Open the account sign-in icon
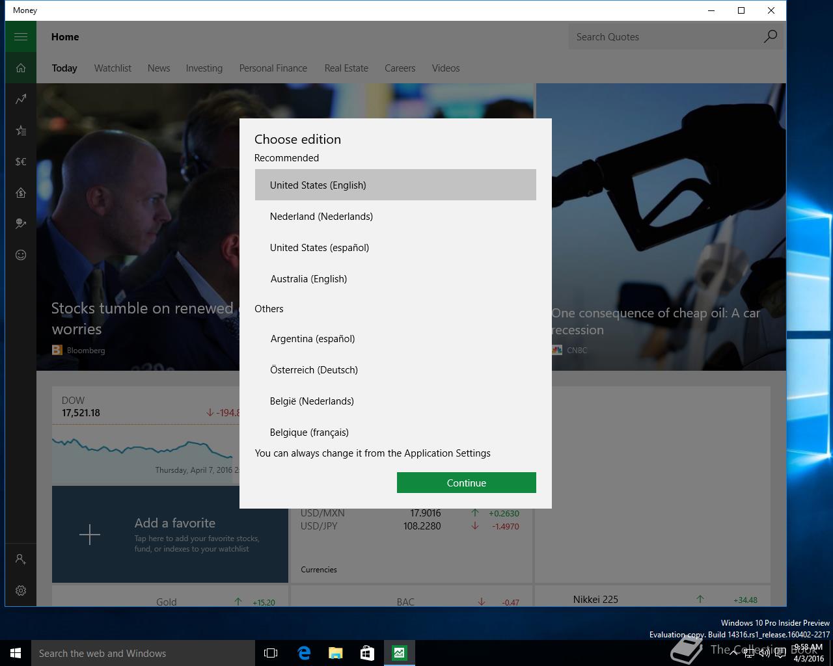The height and width of the screenshot is (666, 833). 21,559
